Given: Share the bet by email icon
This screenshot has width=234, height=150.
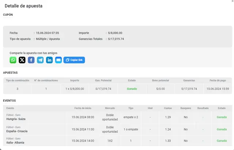Looking at the screenshot, I should pos(58,60).
